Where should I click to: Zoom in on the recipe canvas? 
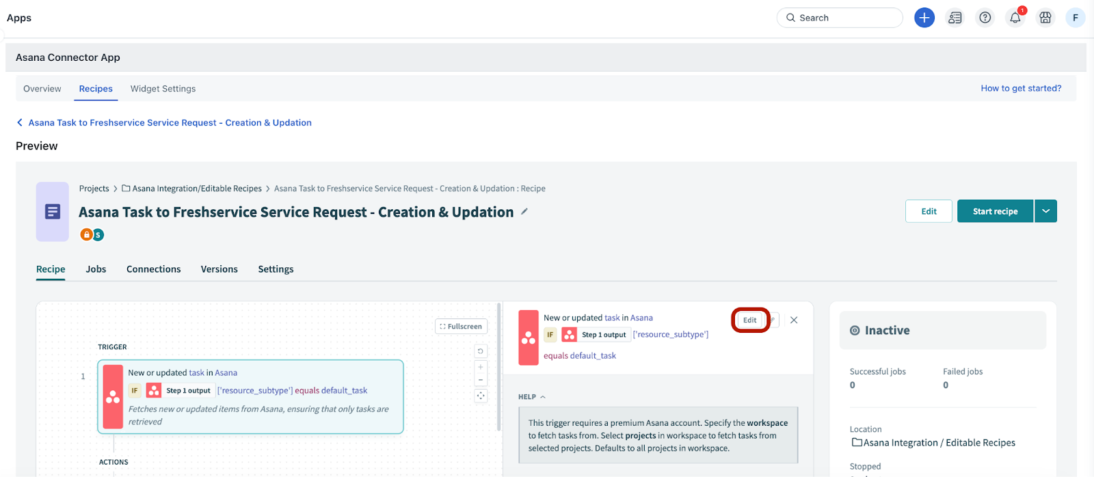[x=481, y=367]
